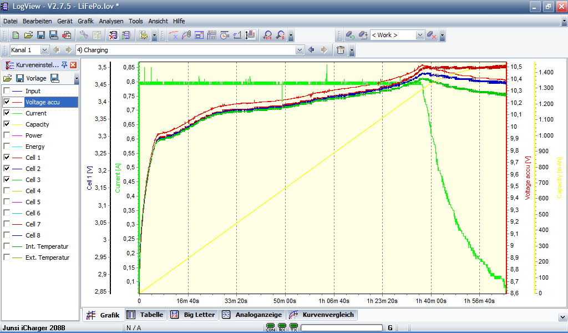Start recording with green arrow device icon
The width and height of the screenshot is (568, 333).
click(126, 35)
